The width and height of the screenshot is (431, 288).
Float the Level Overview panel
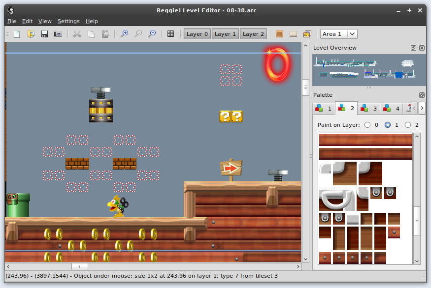(x=414, y=48)
